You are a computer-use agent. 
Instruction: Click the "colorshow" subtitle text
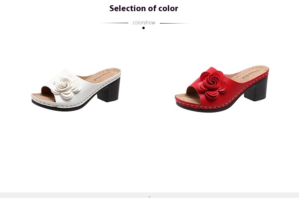click(144, 22)
